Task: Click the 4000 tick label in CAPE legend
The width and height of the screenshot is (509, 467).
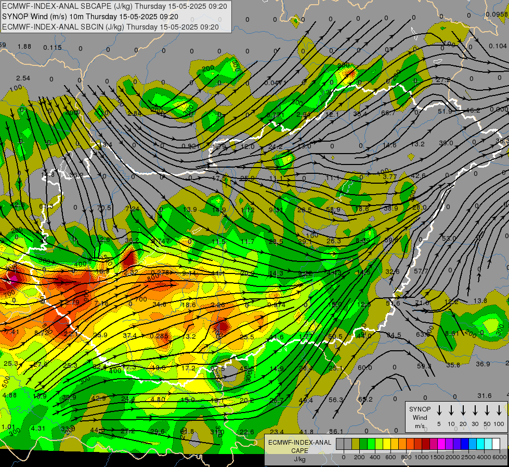Action: (484, 457)
